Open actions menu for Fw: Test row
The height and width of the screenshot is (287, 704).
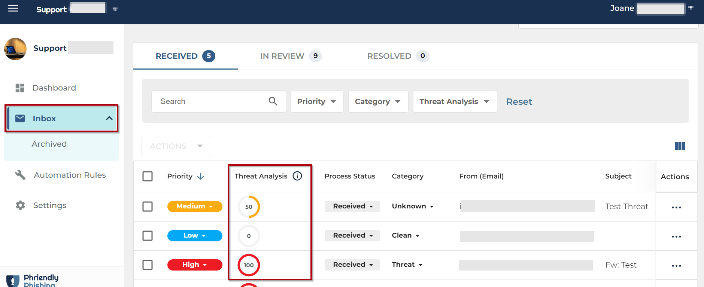[x=676, y=266]
